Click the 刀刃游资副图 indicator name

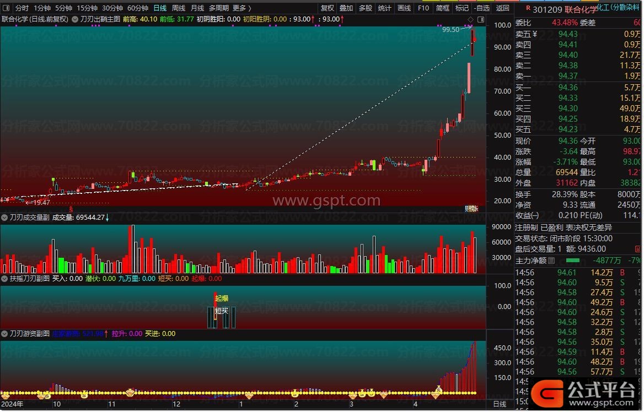pyautogui.click(x=30, y=334)
